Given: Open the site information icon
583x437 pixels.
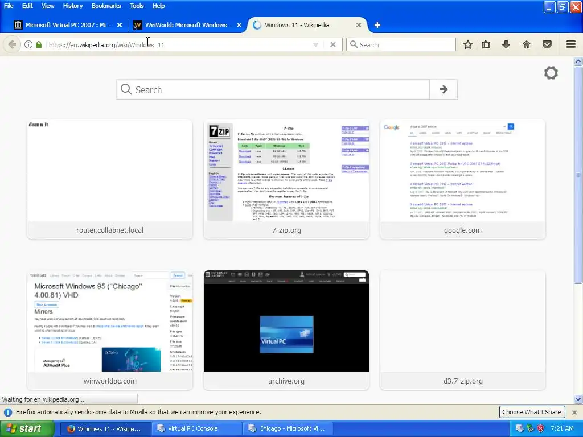Looking at the screenshot, I should 28,44.
